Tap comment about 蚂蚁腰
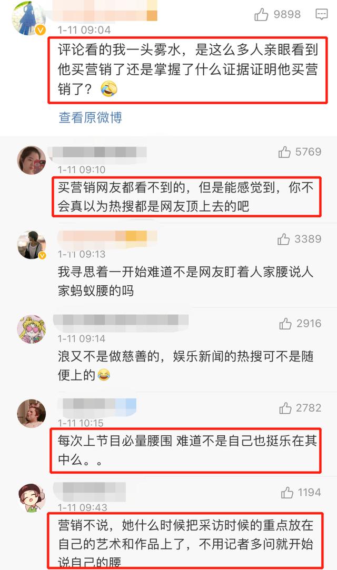Viewport: 337px width, 570px height. (x=185, y=281)
